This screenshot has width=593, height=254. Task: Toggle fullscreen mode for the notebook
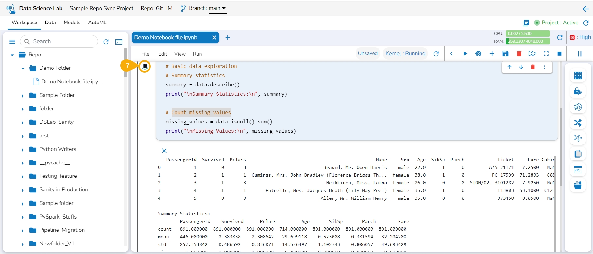point(546,54)
